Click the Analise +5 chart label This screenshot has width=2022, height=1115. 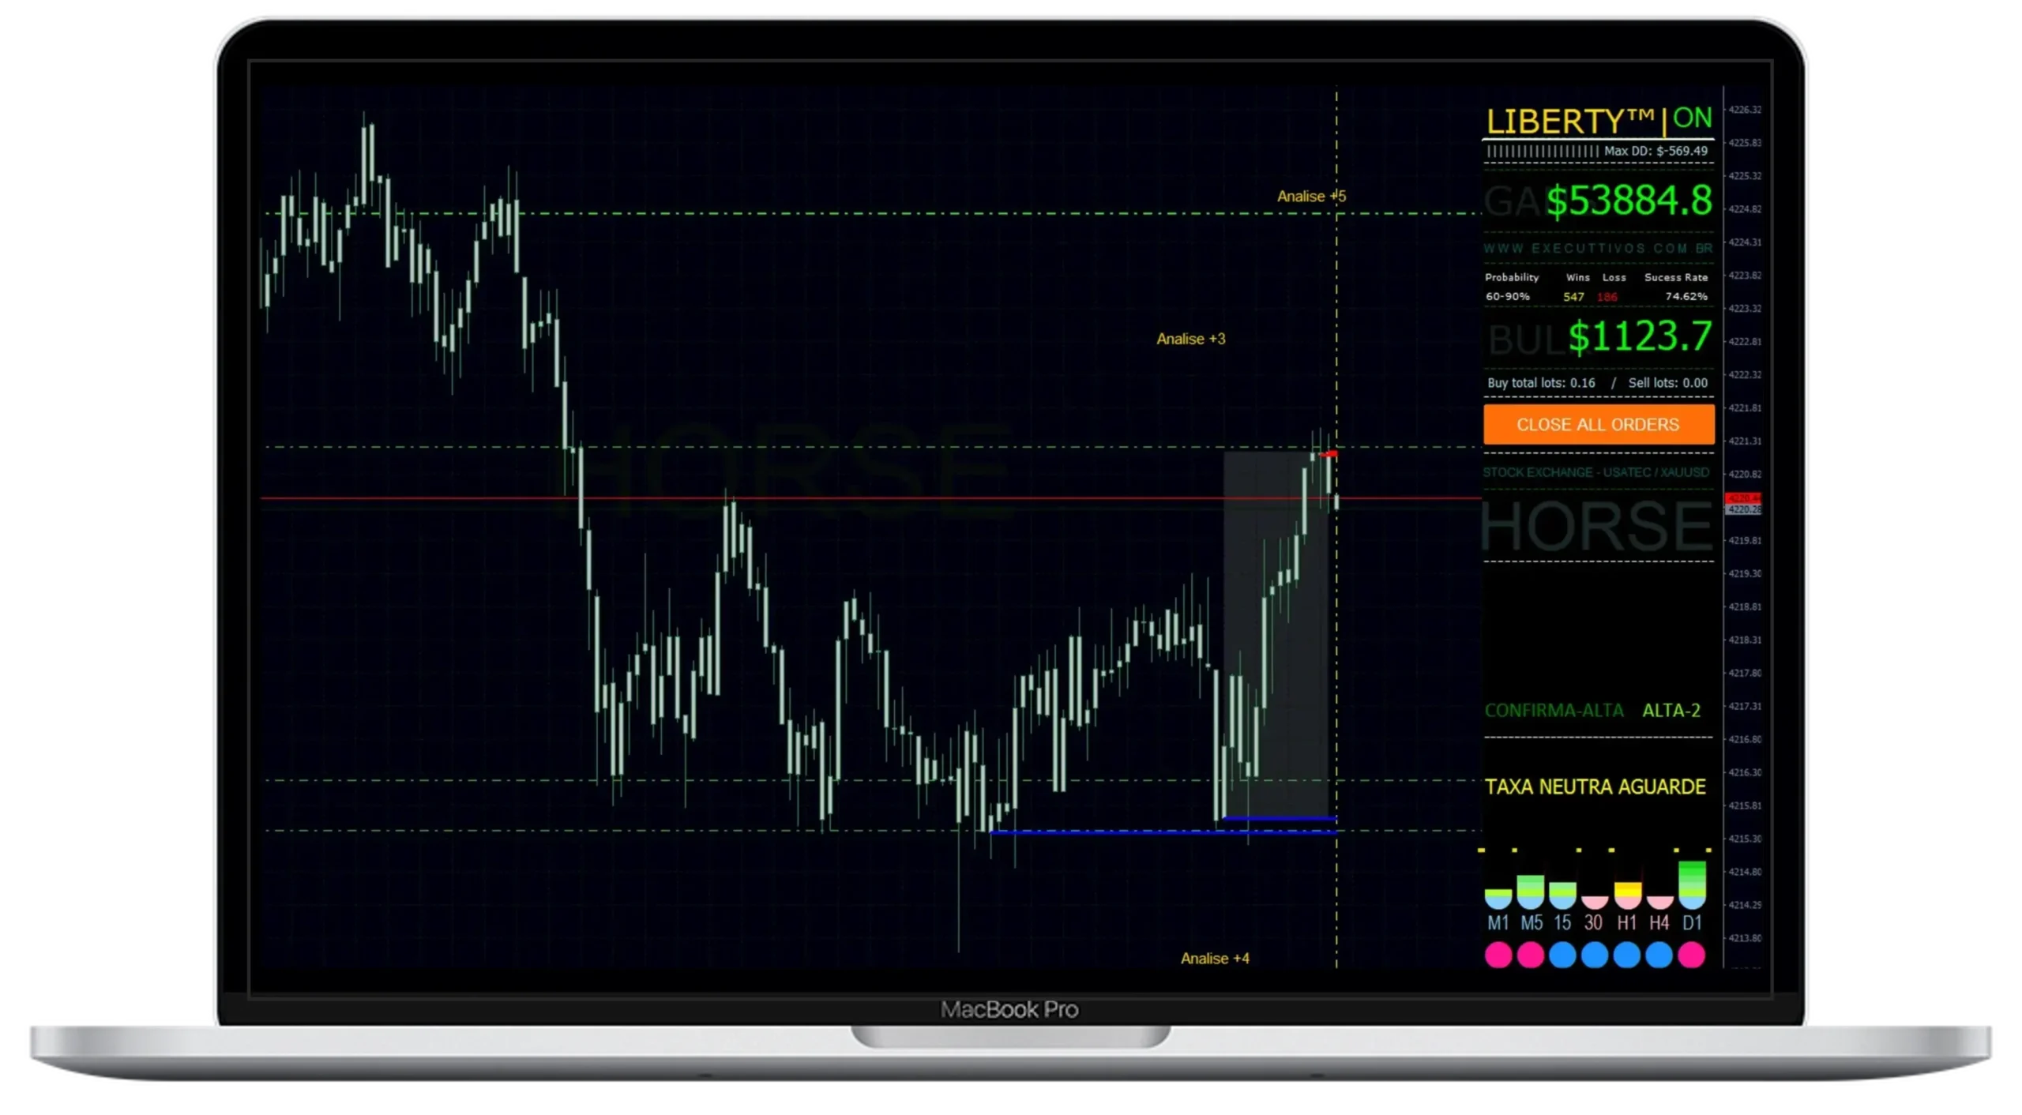tap(1311, 196)
